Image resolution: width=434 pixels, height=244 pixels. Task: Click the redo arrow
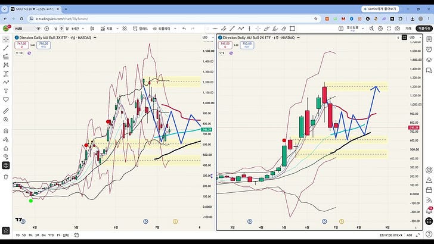pos(193,29)
